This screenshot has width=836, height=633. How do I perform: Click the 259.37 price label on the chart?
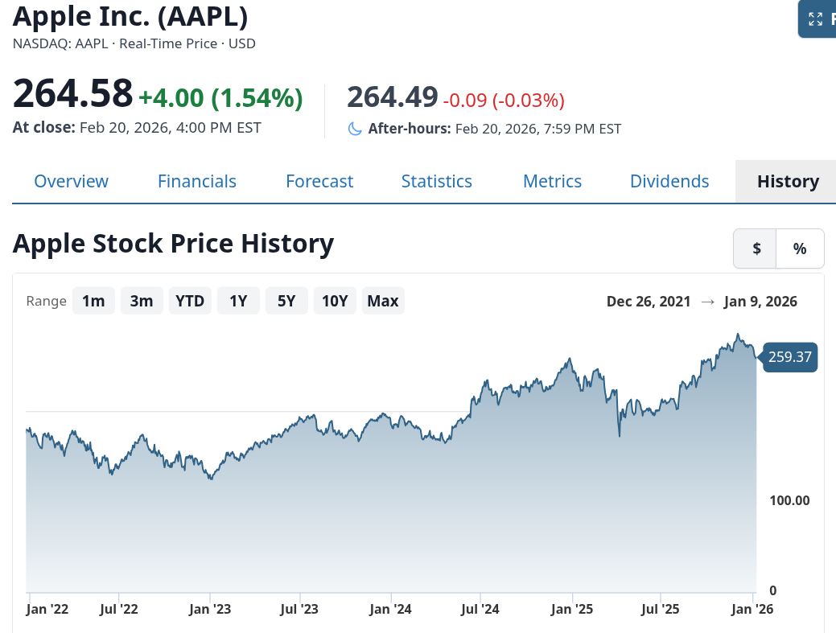click(789, 357)
